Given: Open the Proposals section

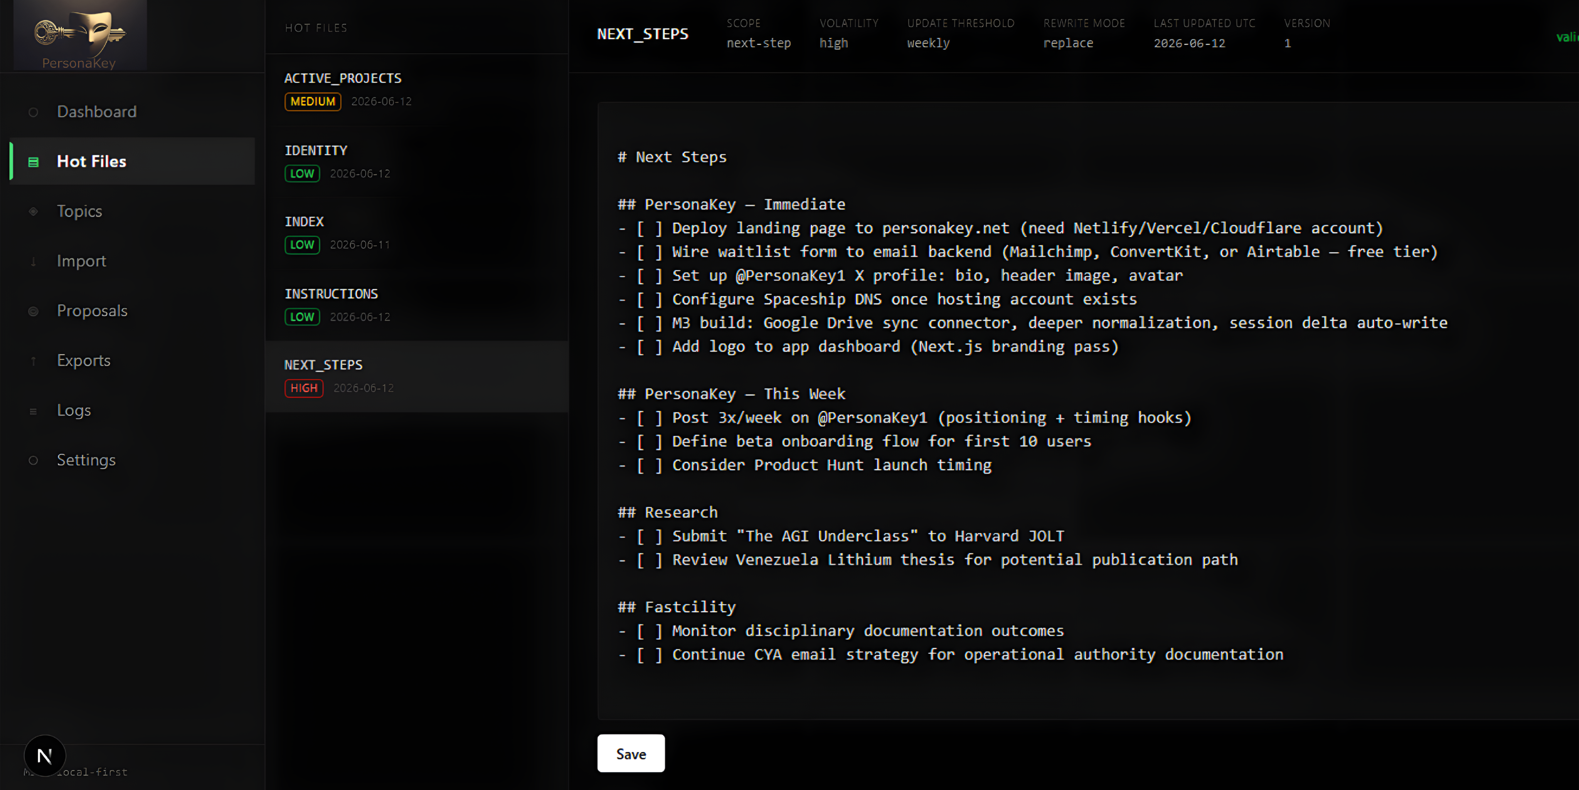Looking at the screenshot, I should tap(132, 311).
